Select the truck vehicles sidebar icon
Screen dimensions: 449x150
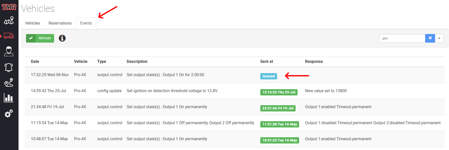pos(9,36)
